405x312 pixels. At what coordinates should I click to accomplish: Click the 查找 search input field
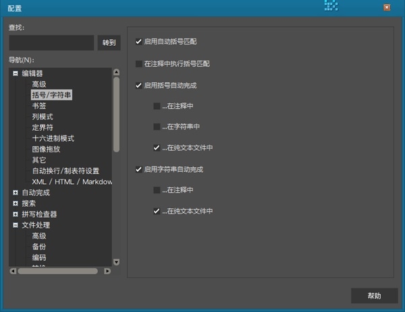click(51, 42)
